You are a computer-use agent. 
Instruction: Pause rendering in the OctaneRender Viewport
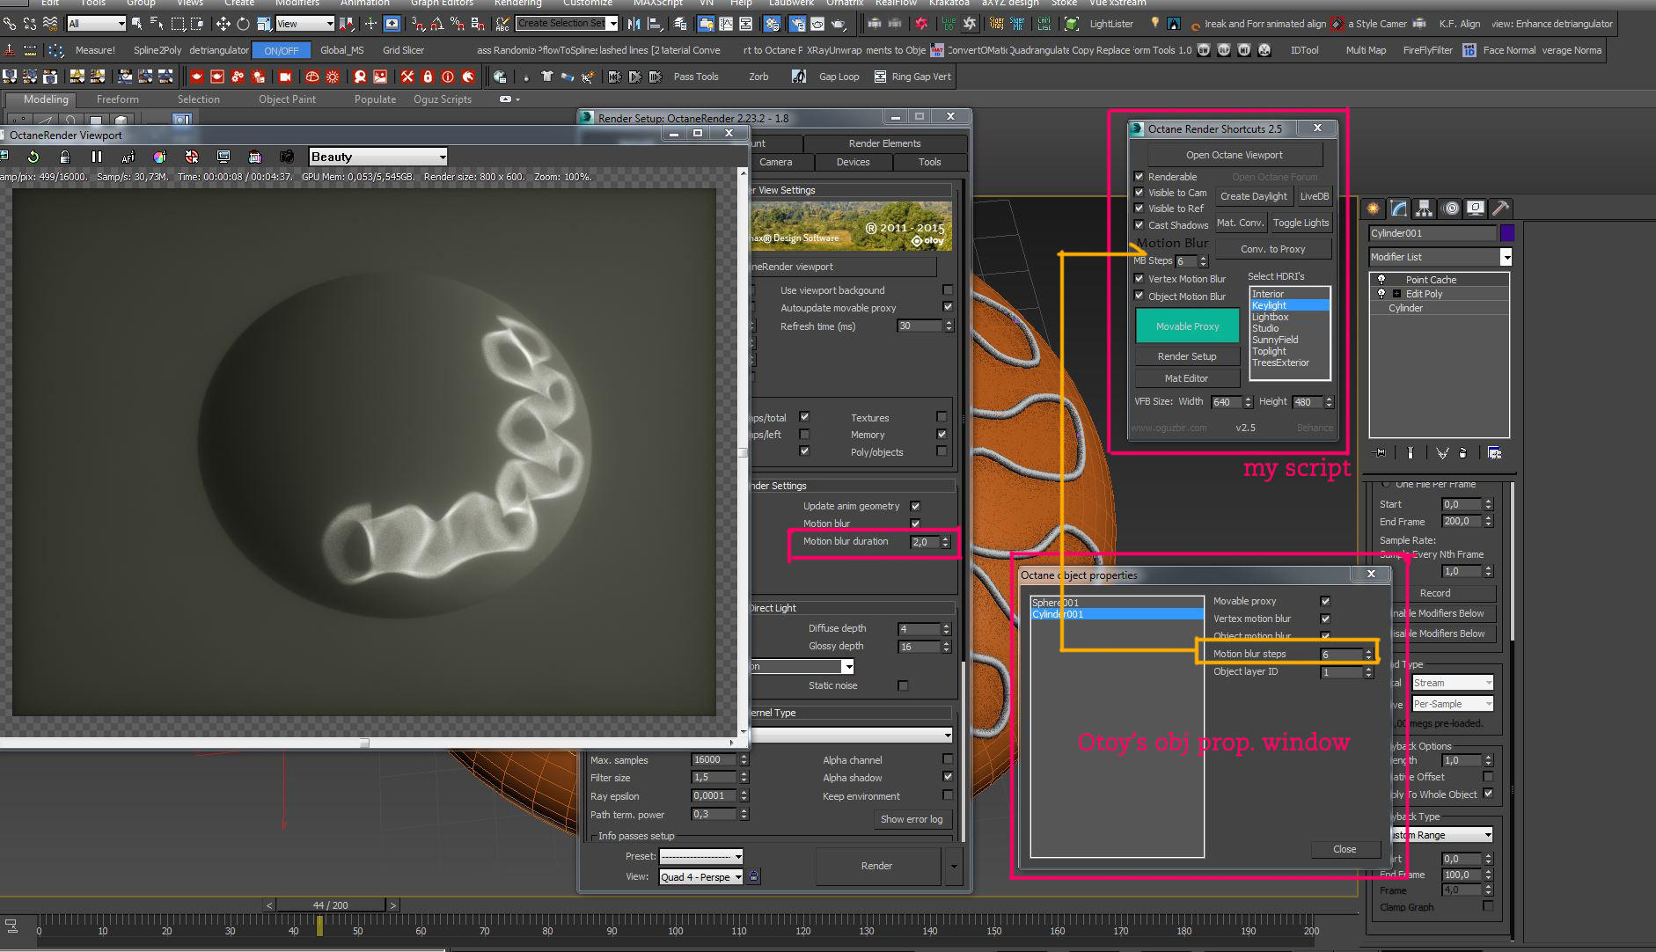pyautogui.click(x=97, y=157)
